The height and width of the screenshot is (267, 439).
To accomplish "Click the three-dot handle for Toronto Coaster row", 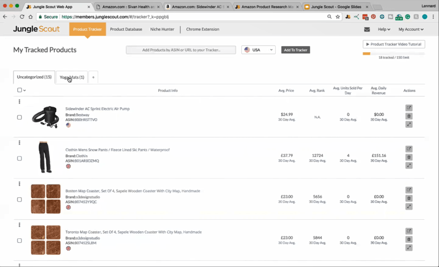I will tap(19, 225).
